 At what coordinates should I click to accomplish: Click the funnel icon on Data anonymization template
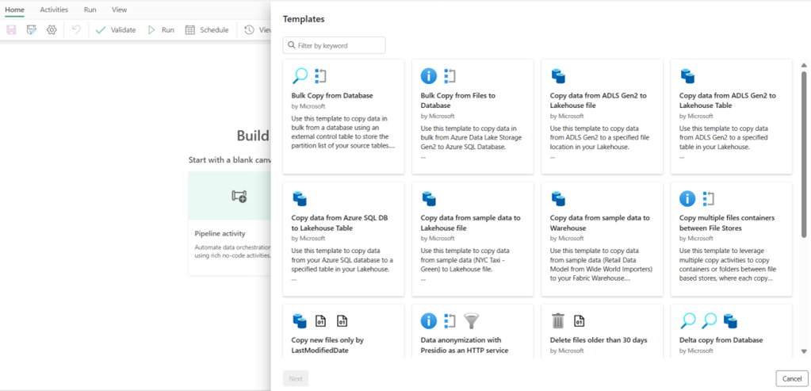tap(472, 320)
